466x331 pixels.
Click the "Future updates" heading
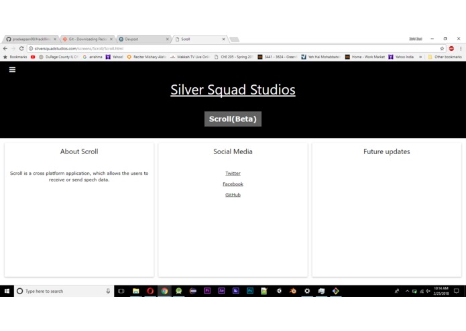[387, 151]
